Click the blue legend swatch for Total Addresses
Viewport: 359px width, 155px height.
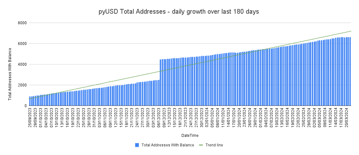[x=137, y=145]
